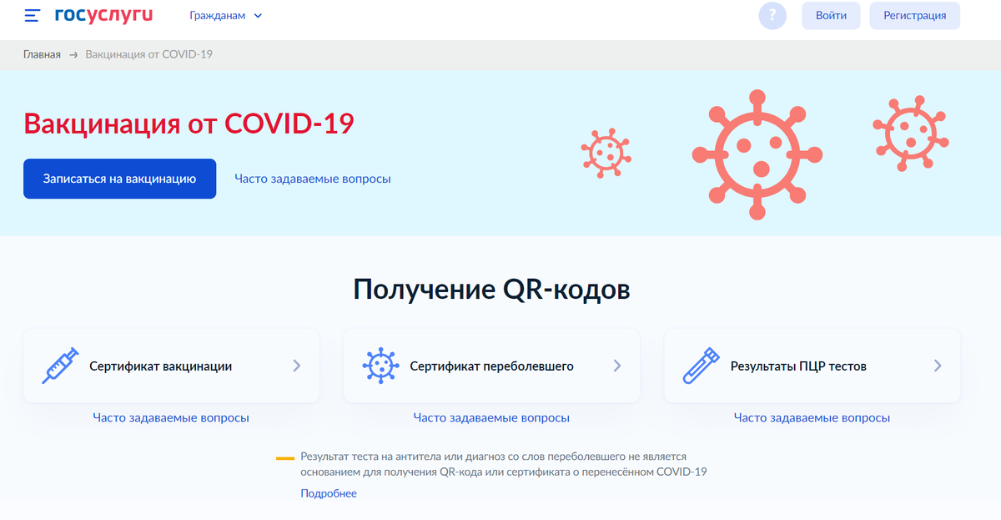Click the red Вакцинация от COVID-19 title

(189, 123)
